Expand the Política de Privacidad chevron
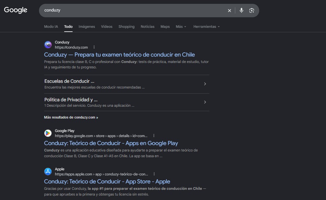The width and height of the screenshot is (326, 200). point(205,102)
